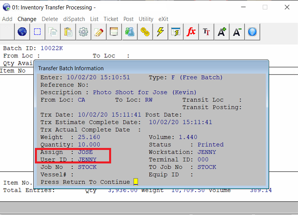The height and width of the screenshot is (215, 298).
Task: Click the dashed selection rectangle icon
Action: 37,32
